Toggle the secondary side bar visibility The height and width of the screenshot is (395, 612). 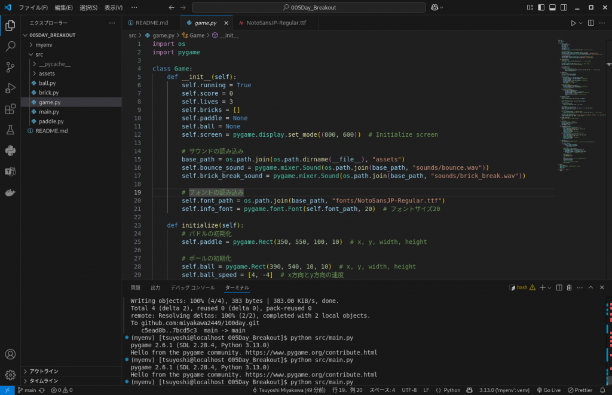click(x=564, y=7)
